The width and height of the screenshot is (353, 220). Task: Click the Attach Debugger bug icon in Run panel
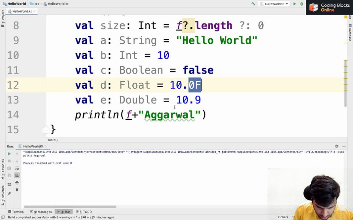[x=9, y=175]
